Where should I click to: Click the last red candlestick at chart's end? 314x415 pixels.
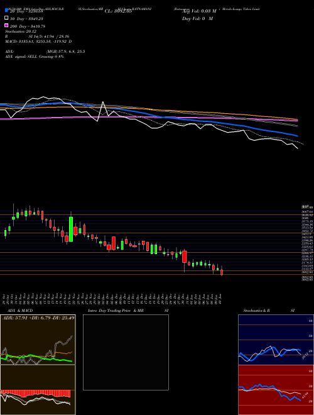(x=222, y=272)
